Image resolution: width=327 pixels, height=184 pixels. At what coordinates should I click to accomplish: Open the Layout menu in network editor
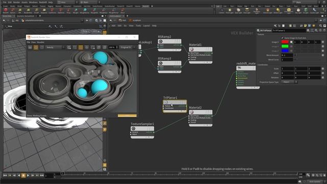[147, 26]
